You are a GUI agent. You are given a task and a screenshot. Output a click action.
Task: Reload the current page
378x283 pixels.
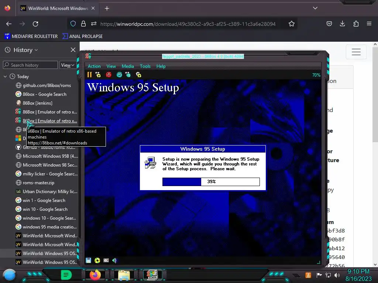35,24
